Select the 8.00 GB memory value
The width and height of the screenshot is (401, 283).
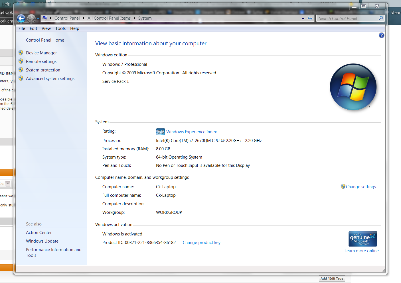163,149
